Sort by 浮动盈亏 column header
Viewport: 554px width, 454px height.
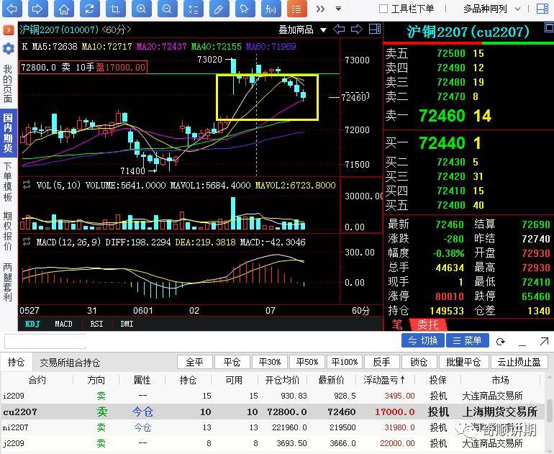tap(384, 380)
